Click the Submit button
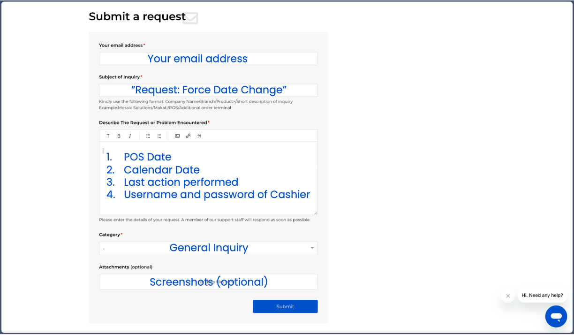Screen dimensions: 574x335 285,306
